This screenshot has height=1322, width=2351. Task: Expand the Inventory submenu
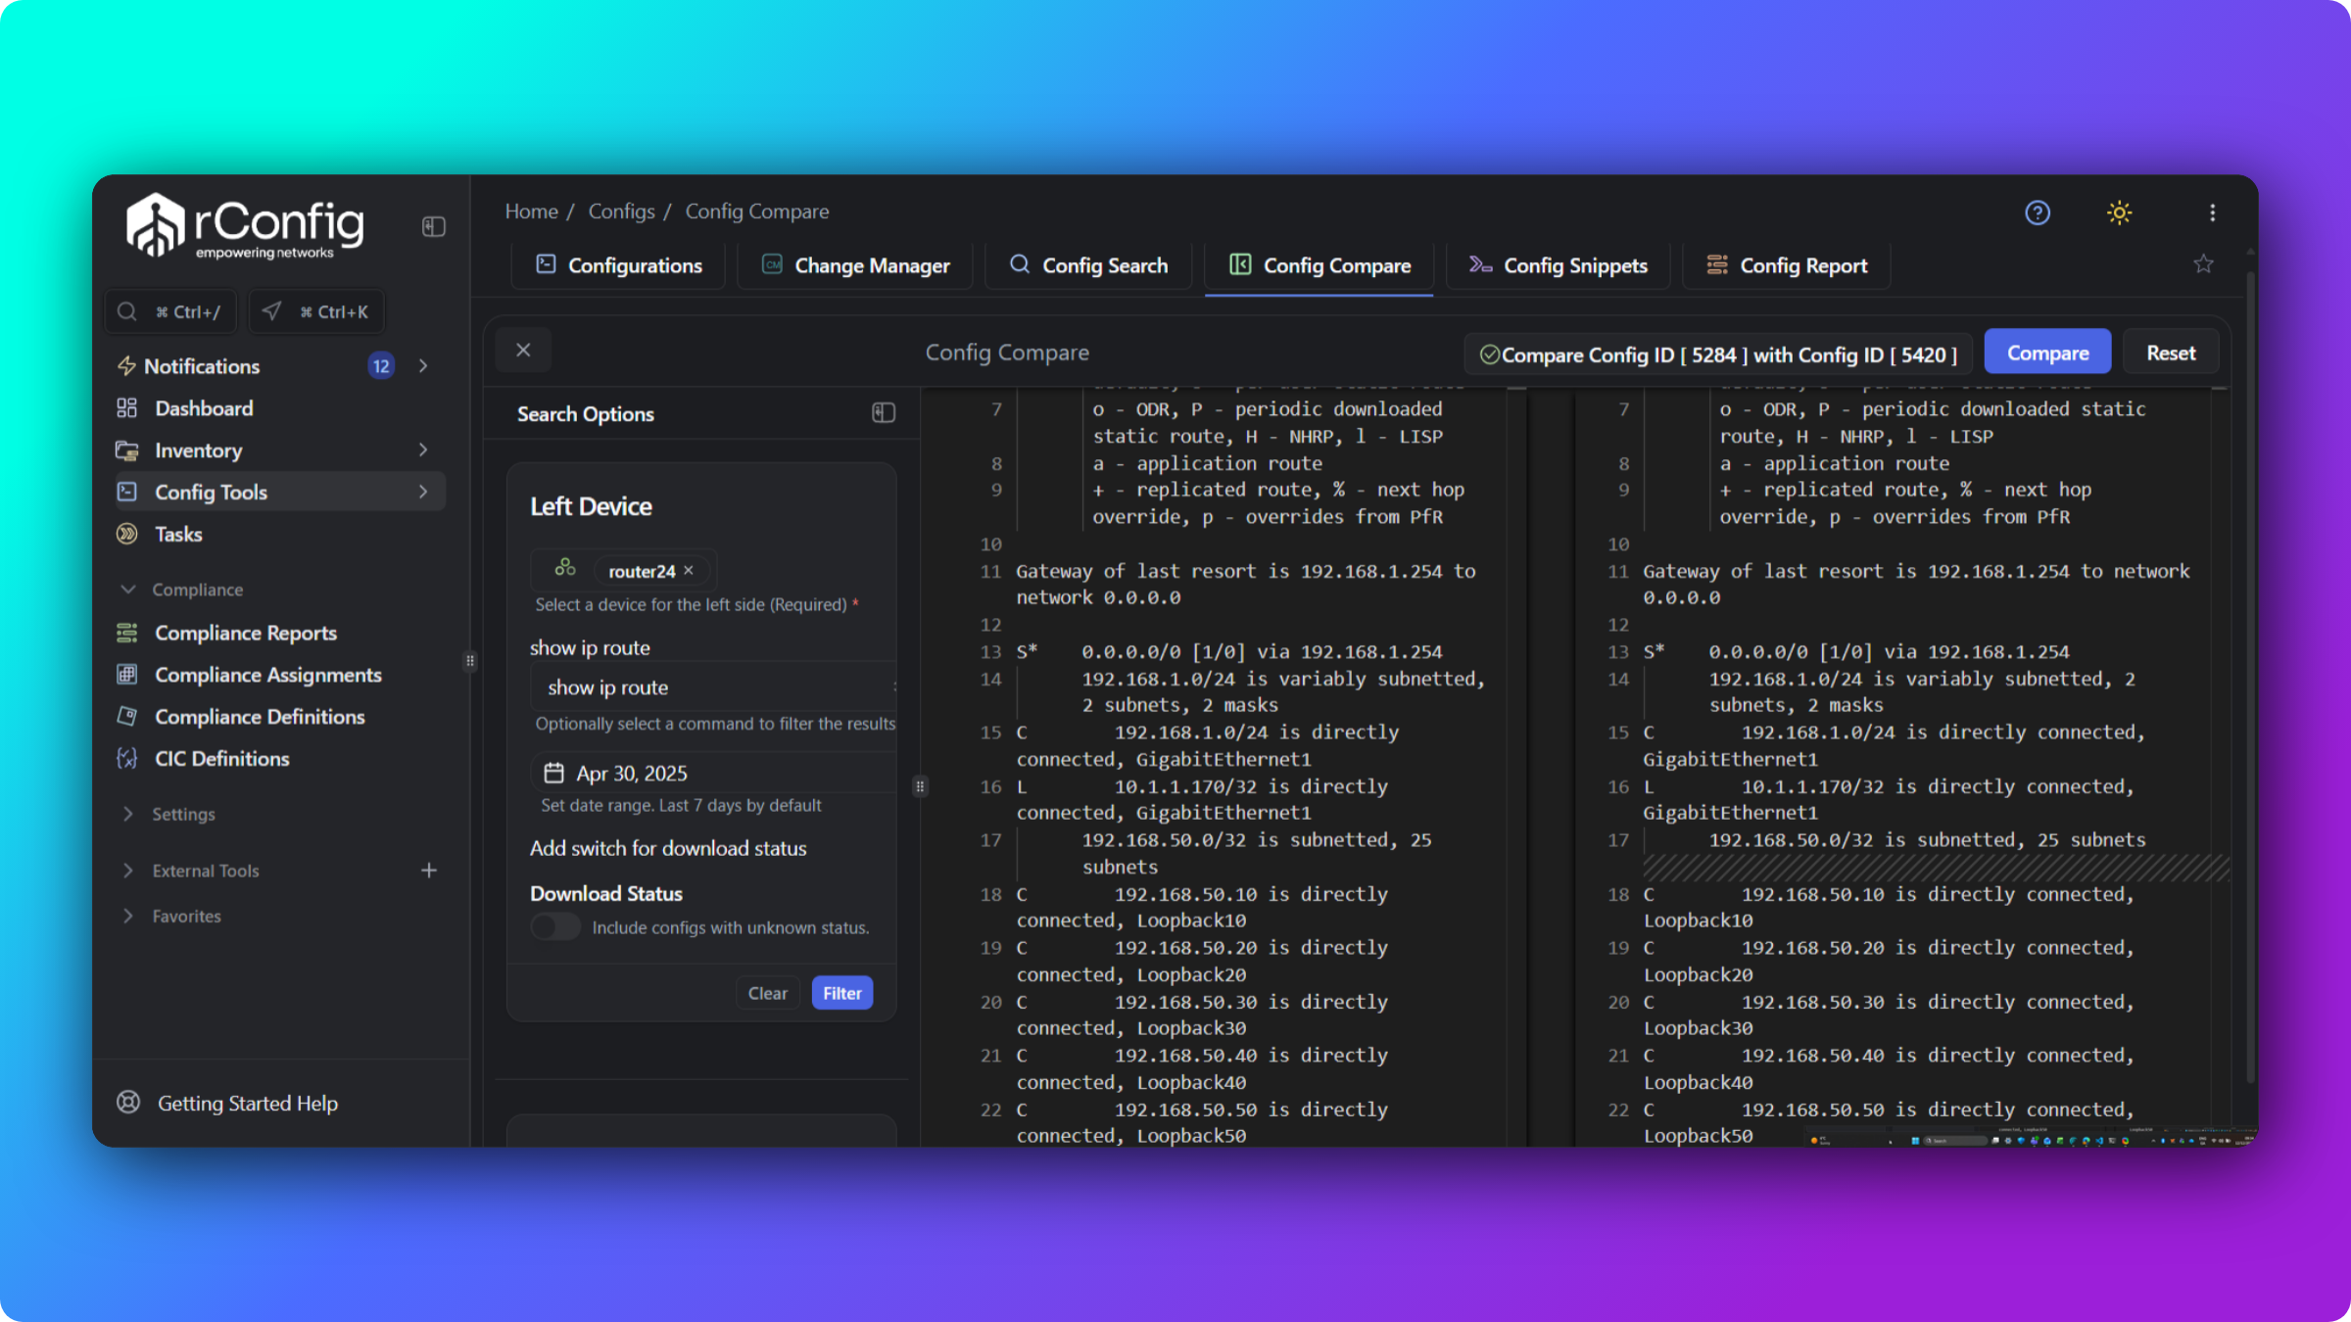(x=423, y=449)
